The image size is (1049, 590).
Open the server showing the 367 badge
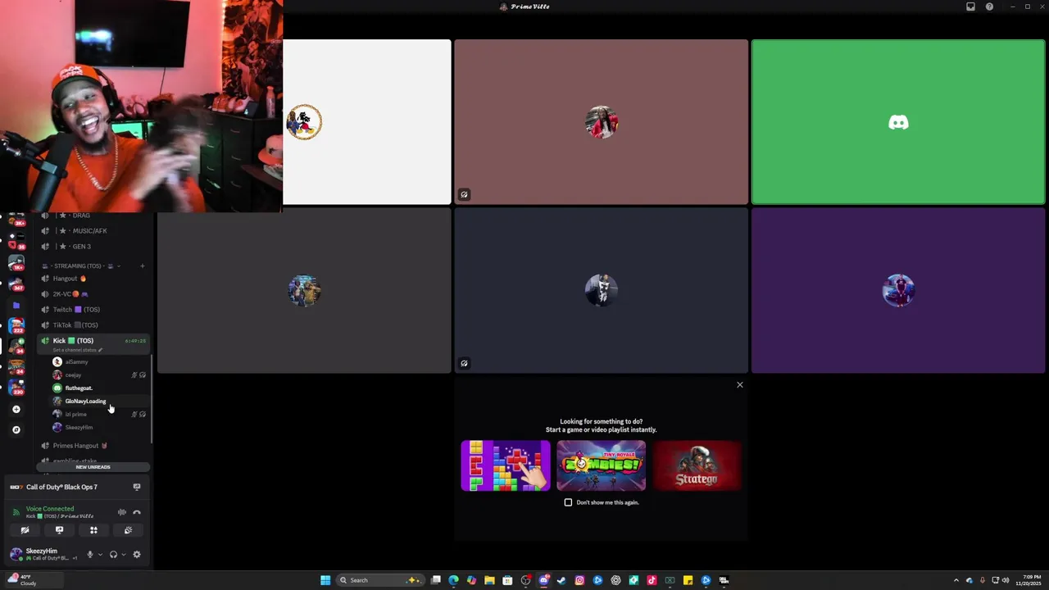pyautogui.click(x=16, y=284)
